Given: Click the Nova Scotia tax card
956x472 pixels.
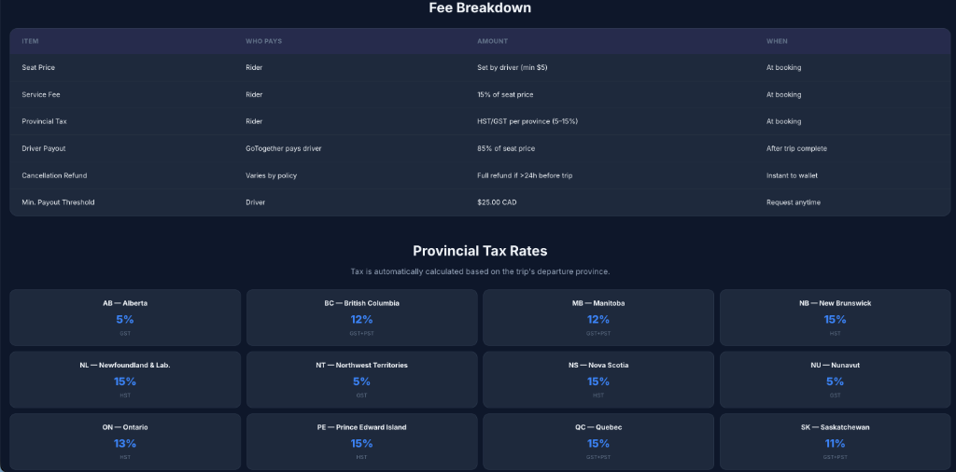Looking at the screenshot, I should click(x=598, y=380).
